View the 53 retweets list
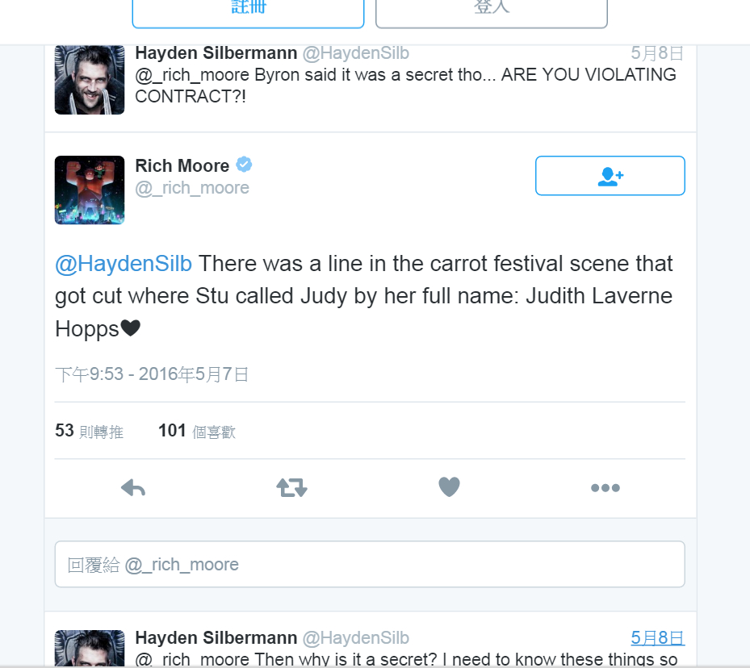Viewport: 750px width, 668px height. (x=89, y=431)
